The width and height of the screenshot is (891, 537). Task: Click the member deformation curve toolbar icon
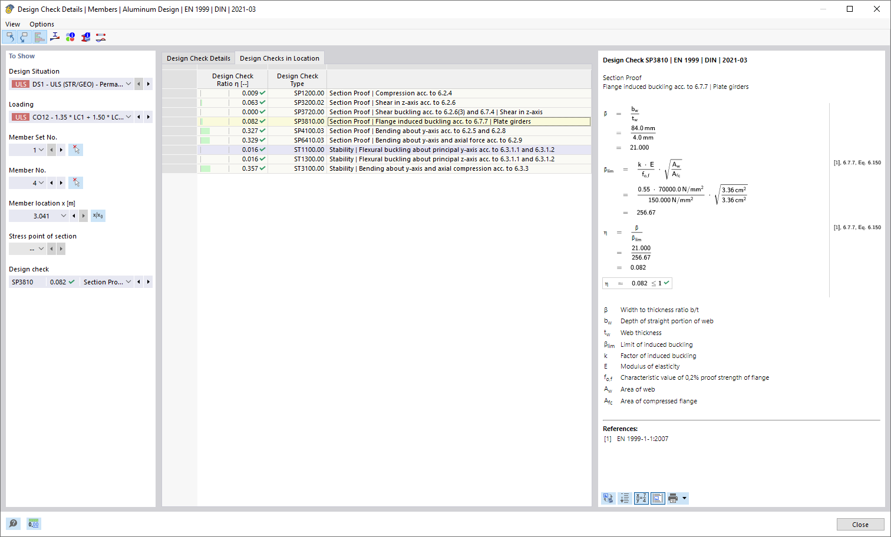coord(101,37)
